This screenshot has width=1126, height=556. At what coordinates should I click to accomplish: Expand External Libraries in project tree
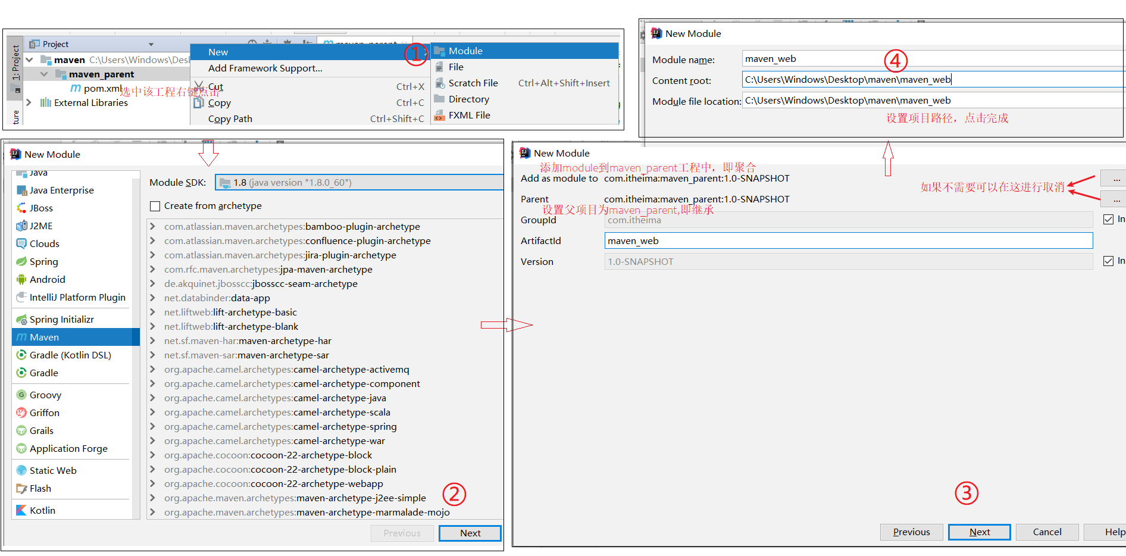[x=29, y=102]
